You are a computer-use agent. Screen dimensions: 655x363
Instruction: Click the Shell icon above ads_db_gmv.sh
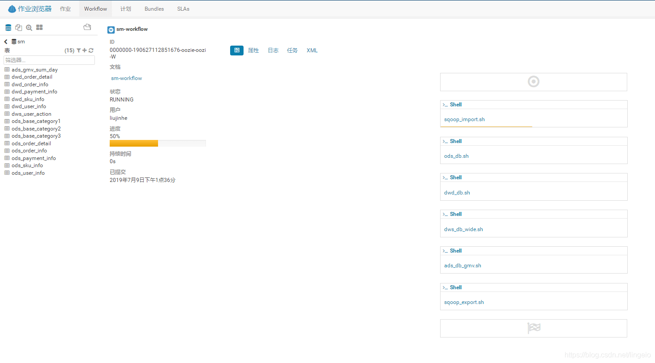445,251
